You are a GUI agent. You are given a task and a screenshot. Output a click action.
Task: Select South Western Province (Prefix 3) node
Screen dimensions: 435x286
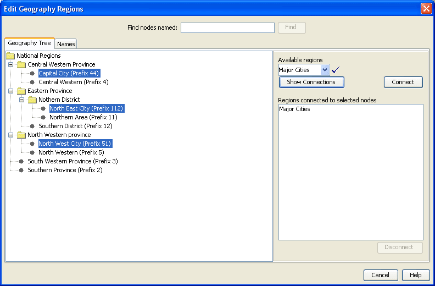coord(72,161)
